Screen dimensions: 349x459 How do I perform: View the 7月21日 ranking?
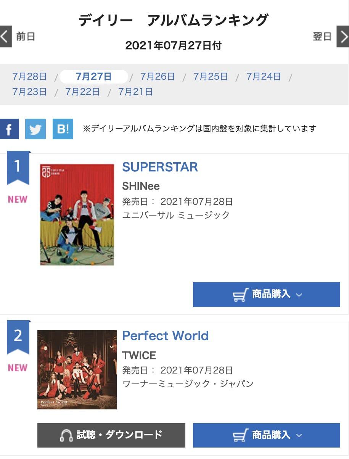click(x=135, y=92)
